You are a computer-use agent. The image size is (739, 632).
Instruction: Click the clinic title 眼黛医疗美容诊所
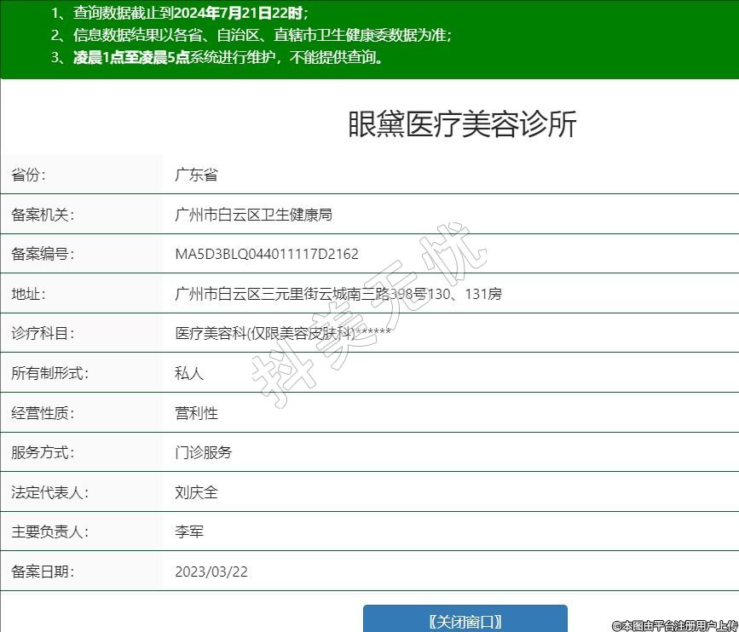462,124
